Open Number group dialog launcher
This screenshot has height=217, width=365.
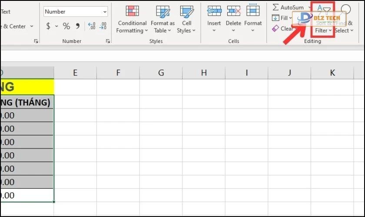[108, 41]
